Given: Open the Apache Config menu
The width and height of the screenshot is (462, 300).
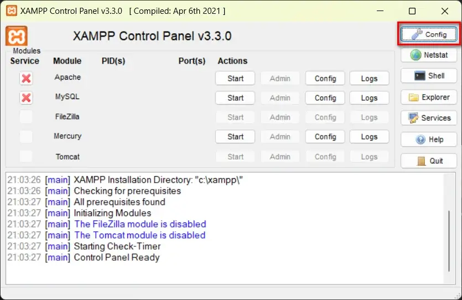Looking at the screenshot, I should click(325, 79).
